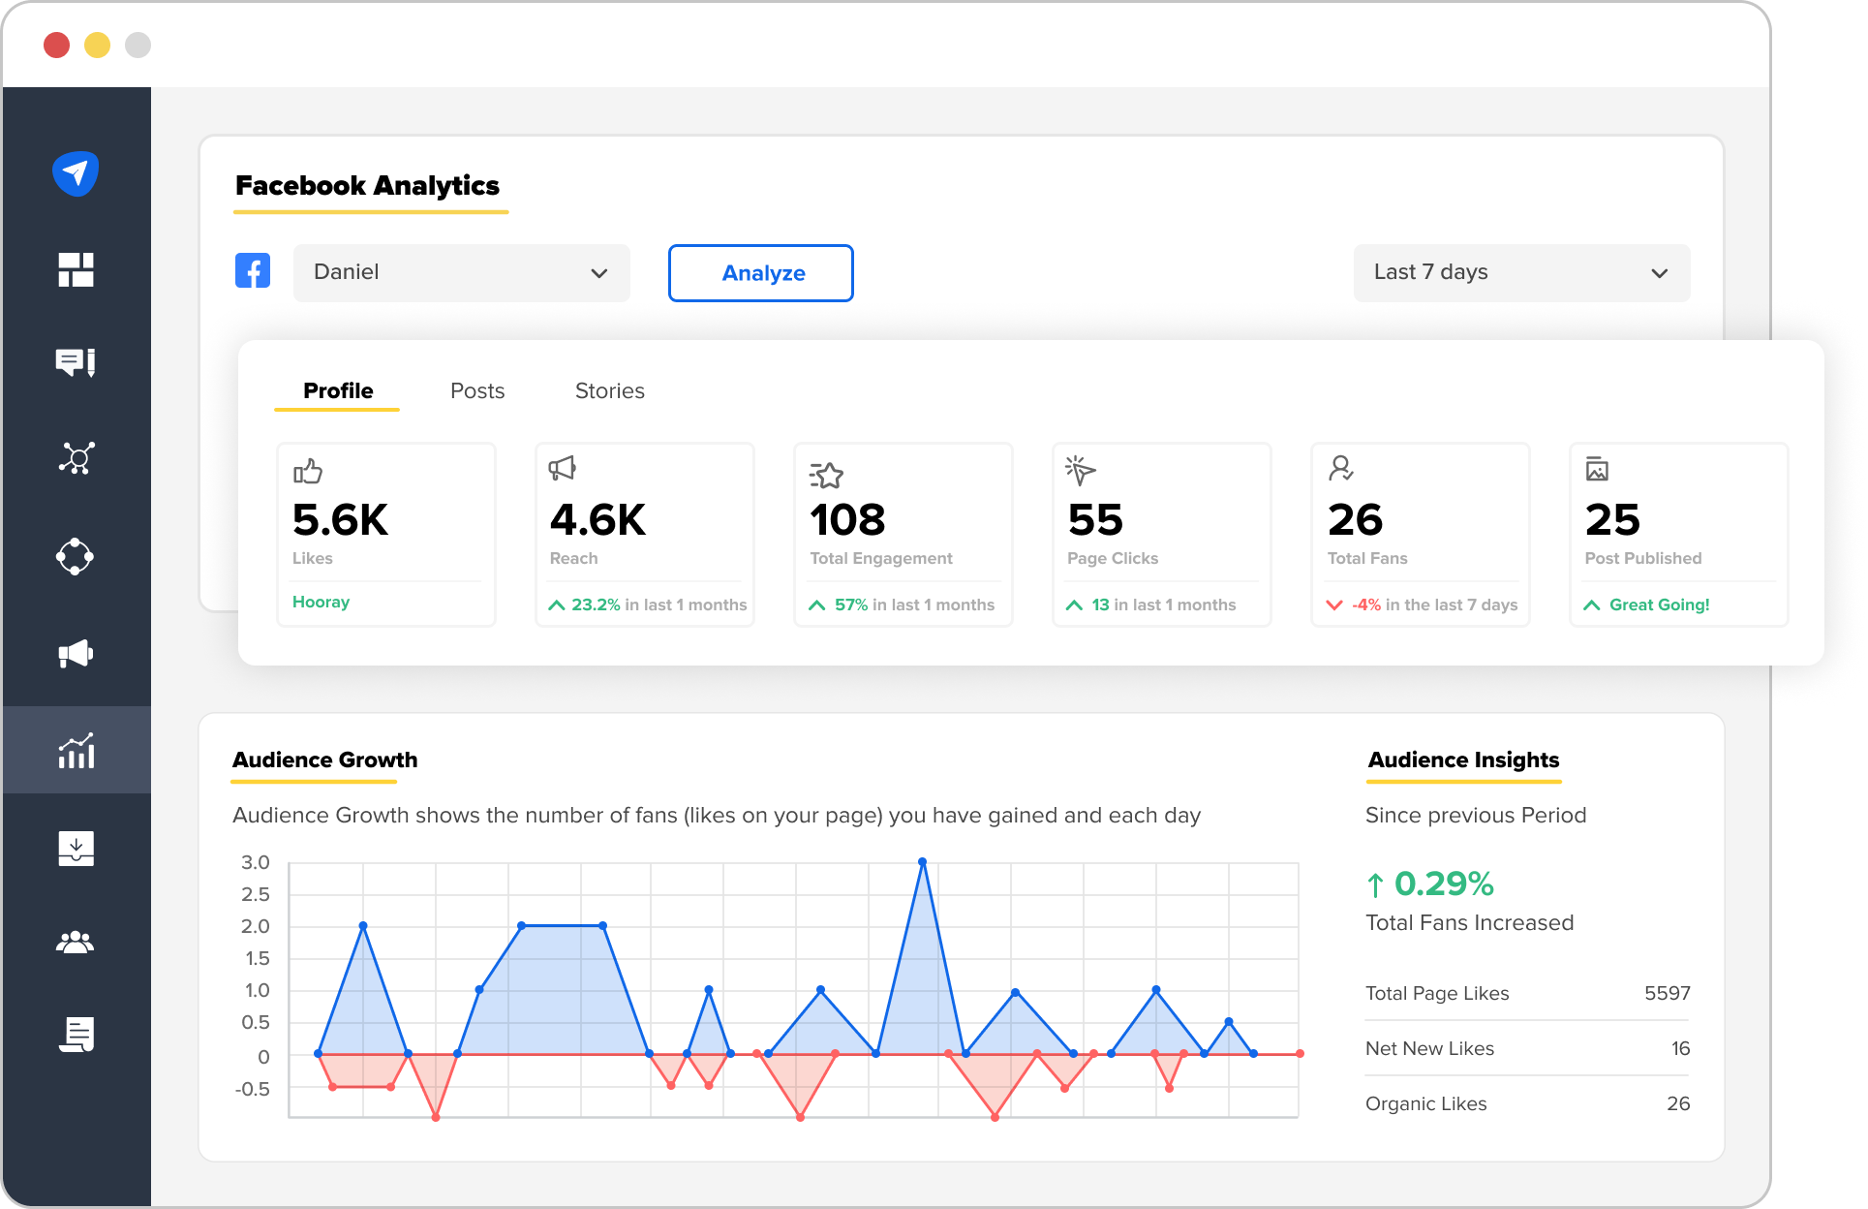Click the Analyze button
Viewport: 1868px width, 1209px height.
click(x=761, y=272)
